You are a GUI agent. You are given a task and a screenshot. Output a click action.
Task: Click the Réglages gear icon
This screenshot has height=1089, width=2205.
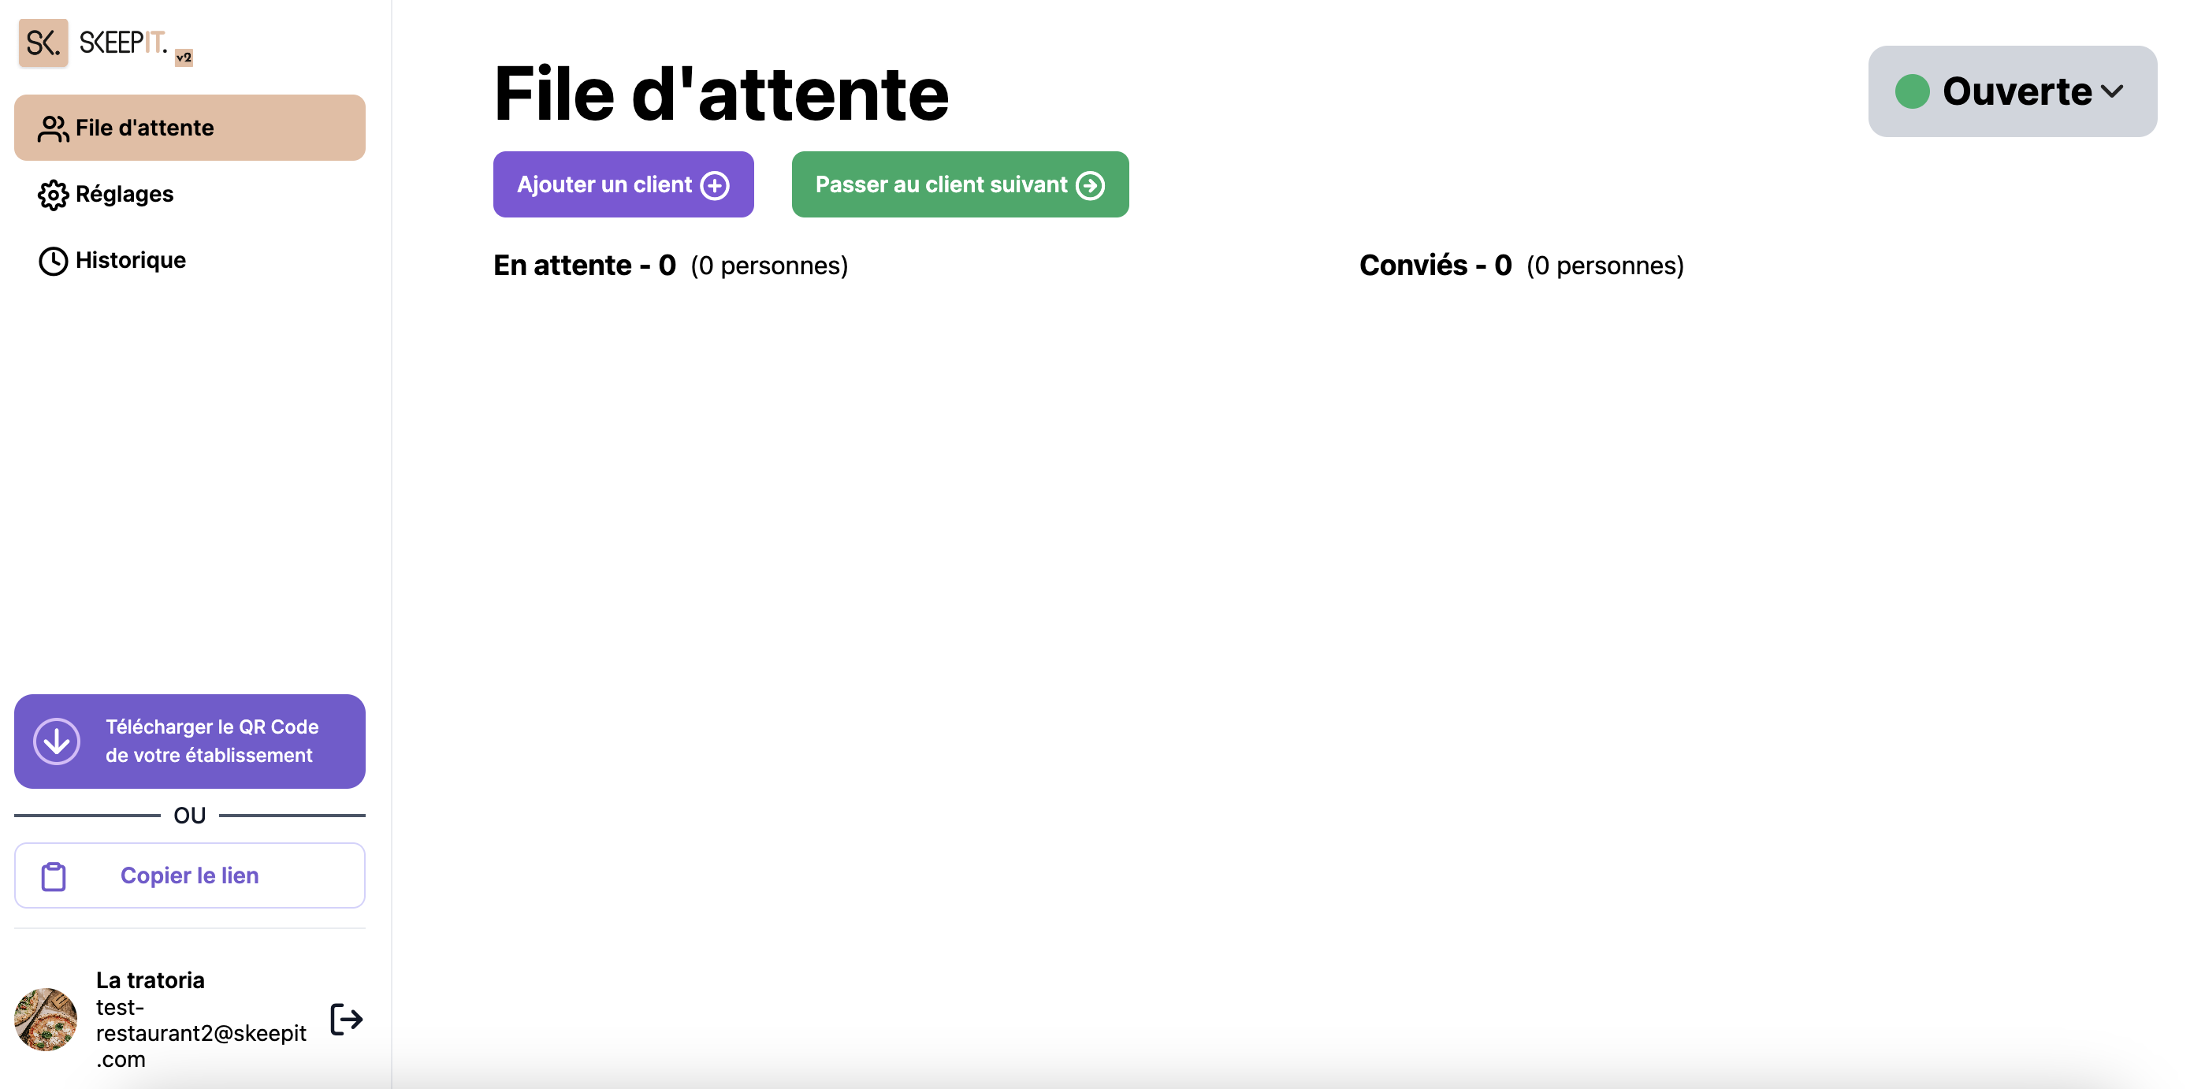click(x=50, y=193)
